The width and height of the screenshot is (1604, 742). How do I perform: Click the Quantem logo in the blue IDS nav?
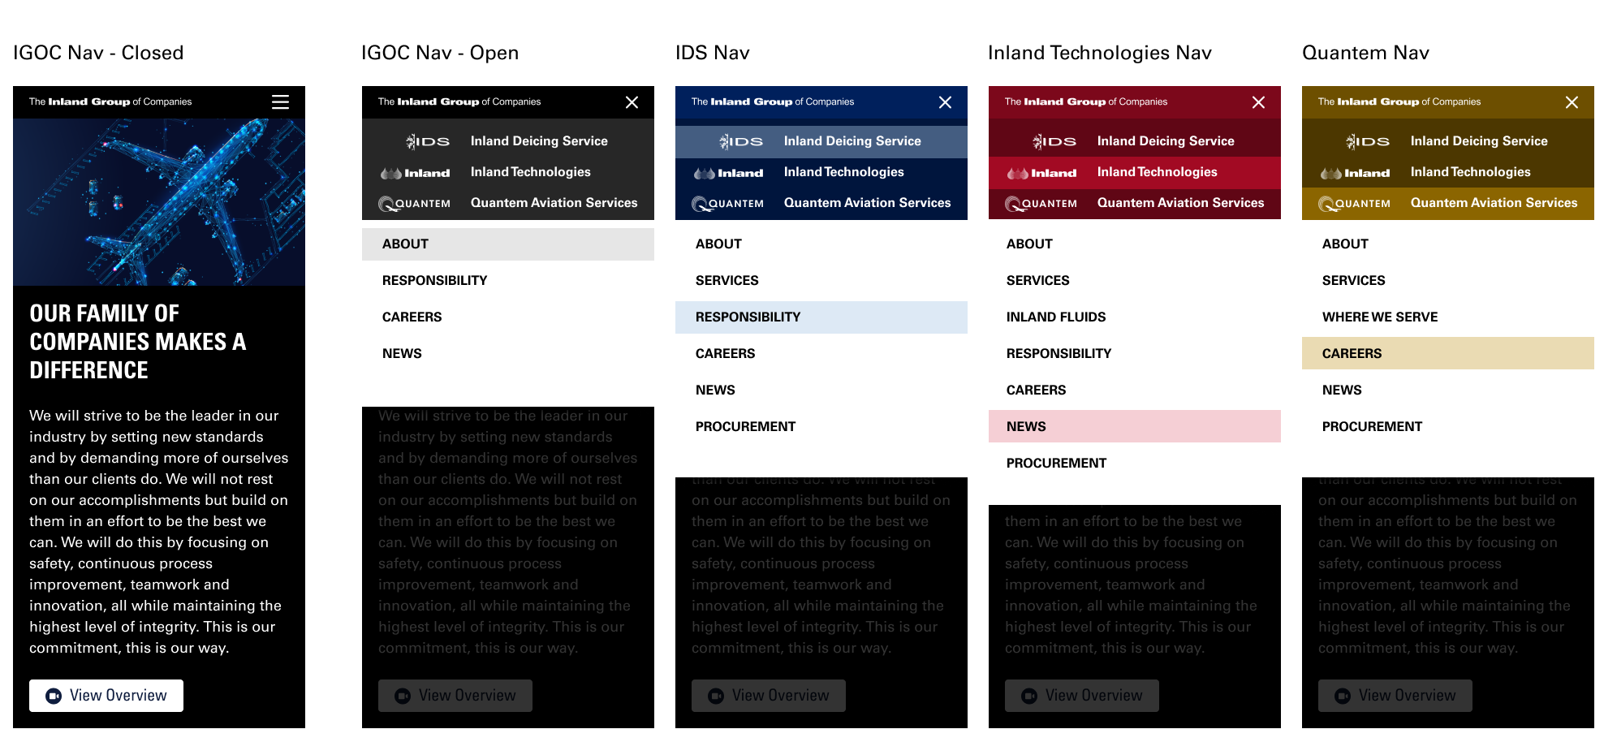pyautogui.click(x=727, y=204)
